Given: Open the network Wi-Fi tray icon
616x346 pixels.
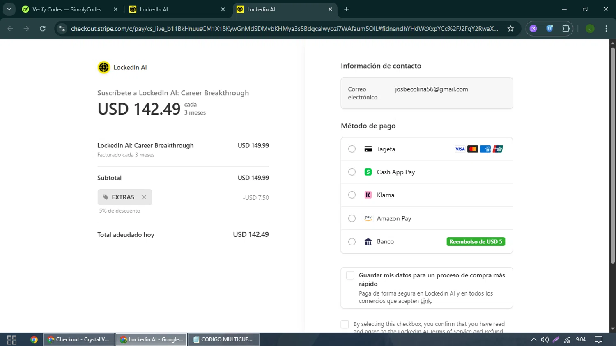Looking at the screenshot, I should [x=567, y=339].
